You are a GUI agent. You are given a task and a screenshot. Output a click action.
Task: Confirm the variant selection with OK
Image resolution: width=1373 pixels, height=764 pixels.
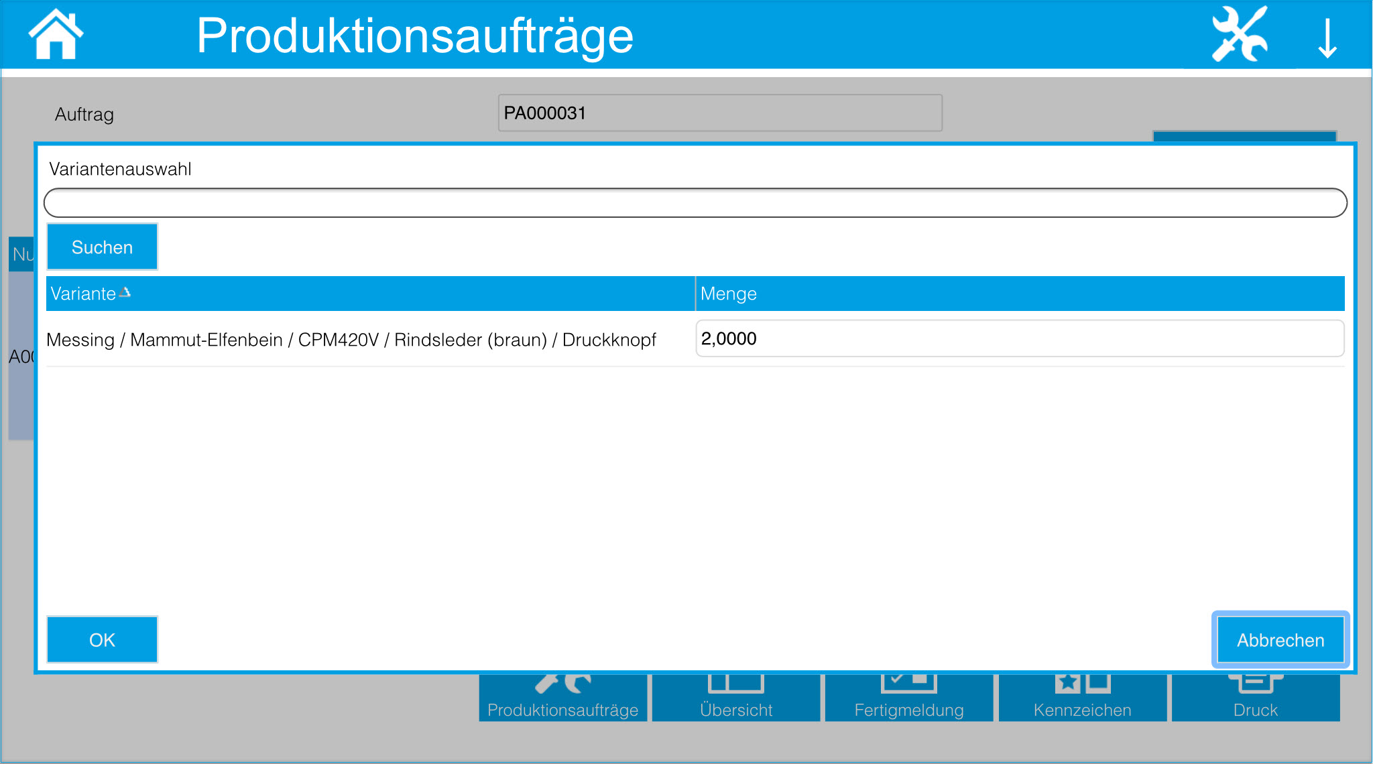click(102, 640)
